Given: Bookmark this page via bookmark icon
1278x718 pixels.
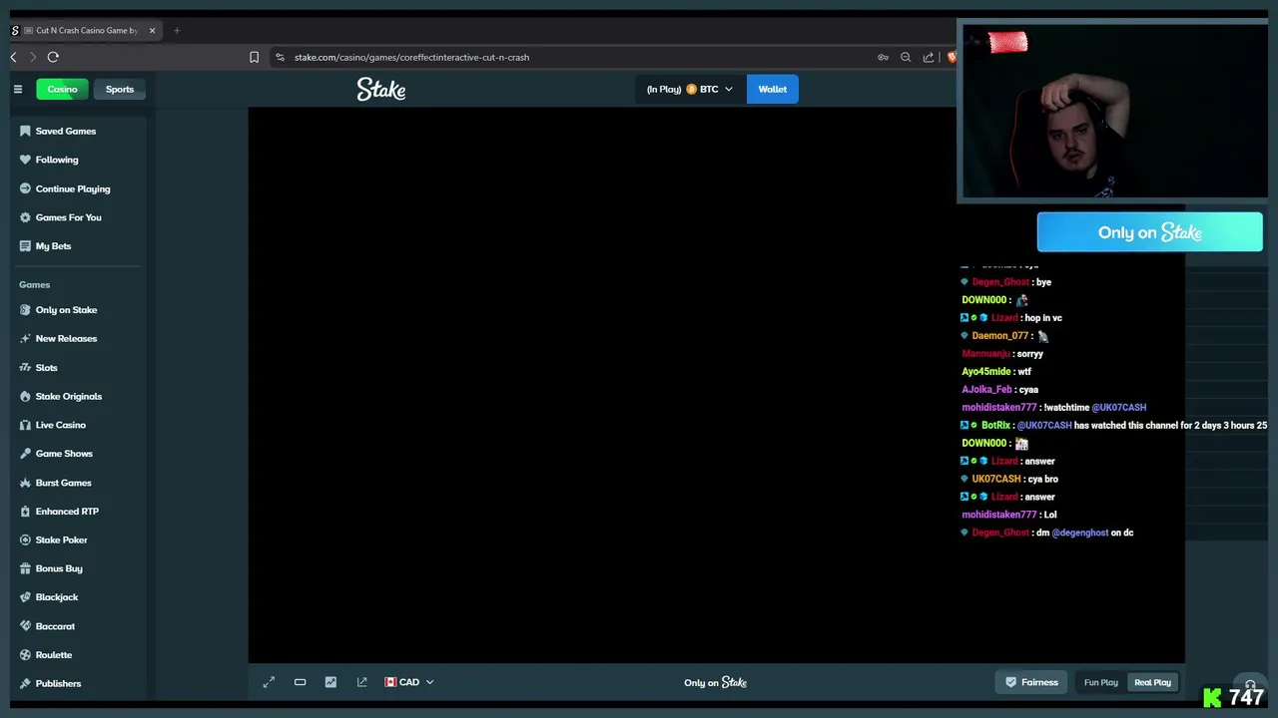Looking at the screenshot, I should coord(255,57).
